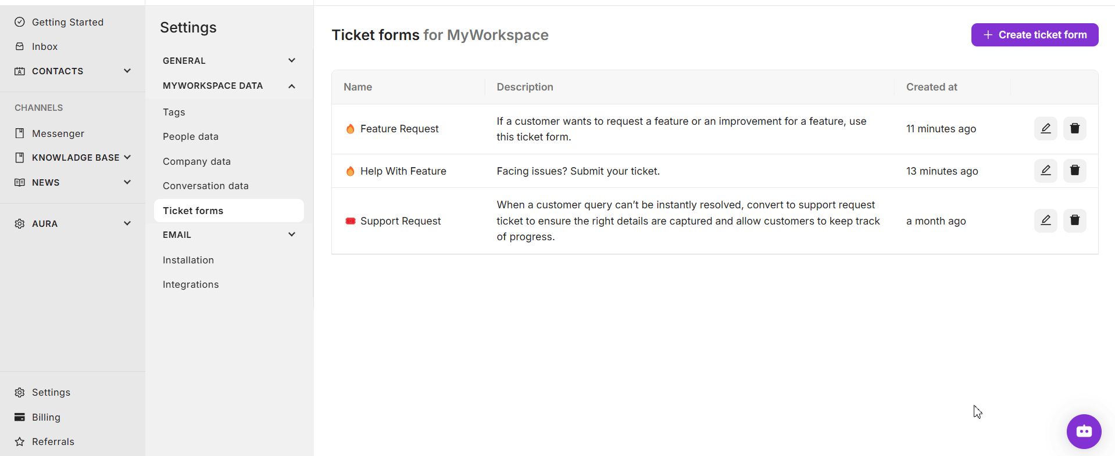Open Messenger channel
1115x456 pixels.
58,133
